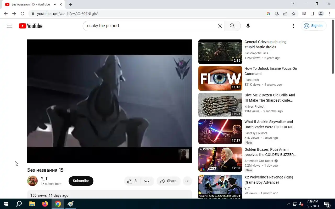Bookmark this page with star icon
Screen dimensions: 335x209
(294, 14)
